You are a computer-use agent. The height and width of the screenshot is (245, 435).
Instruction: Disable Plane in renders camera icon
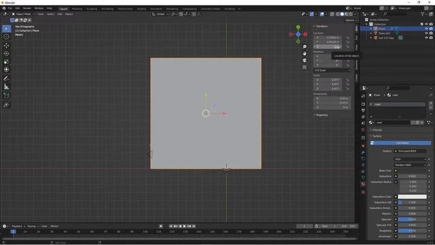(431, 29)
